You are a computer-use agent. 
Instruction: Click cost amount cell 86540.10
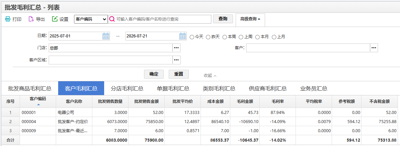point(216,122)
